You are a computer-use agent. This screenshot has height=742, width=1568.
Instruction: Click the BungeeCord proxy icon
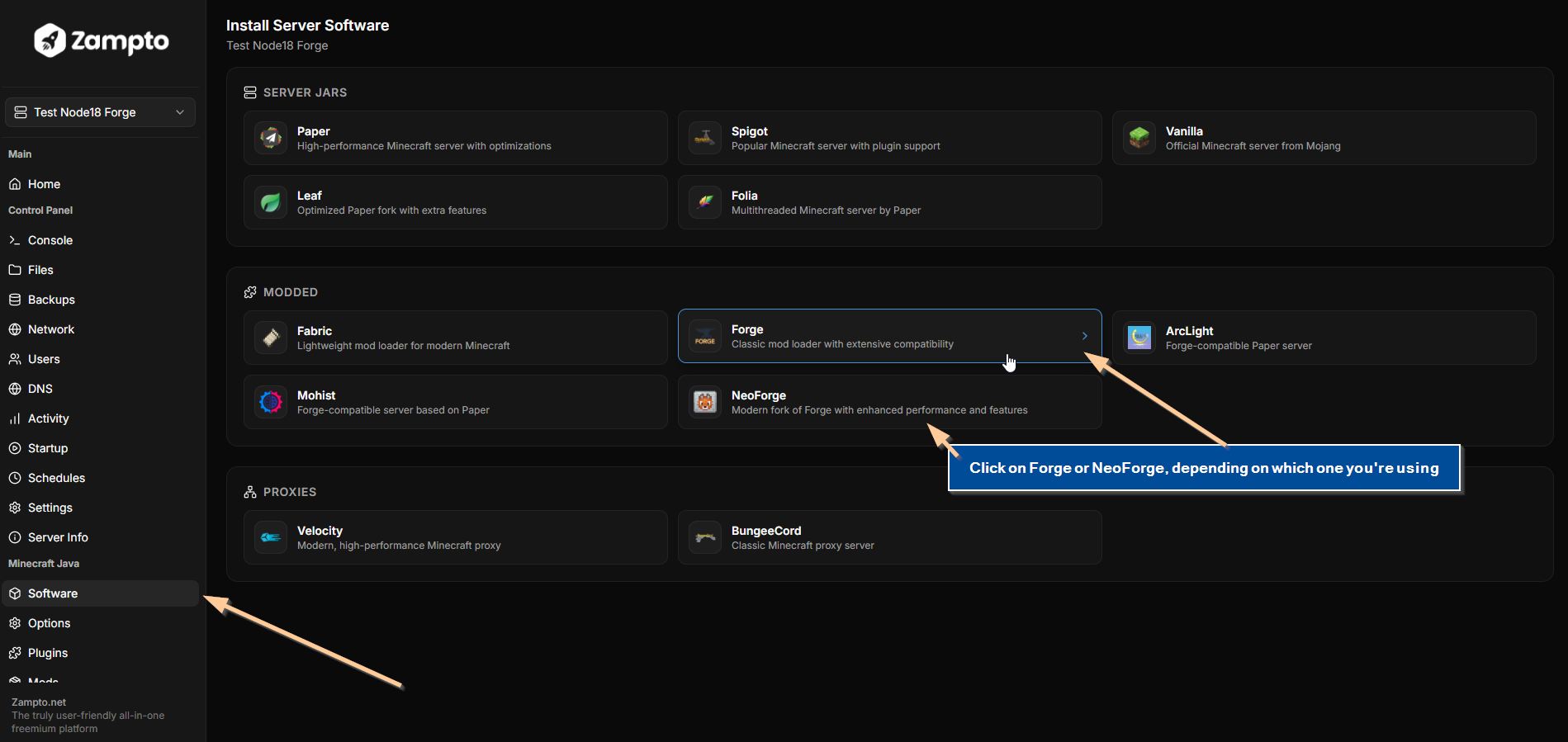[x=705, y=537]
